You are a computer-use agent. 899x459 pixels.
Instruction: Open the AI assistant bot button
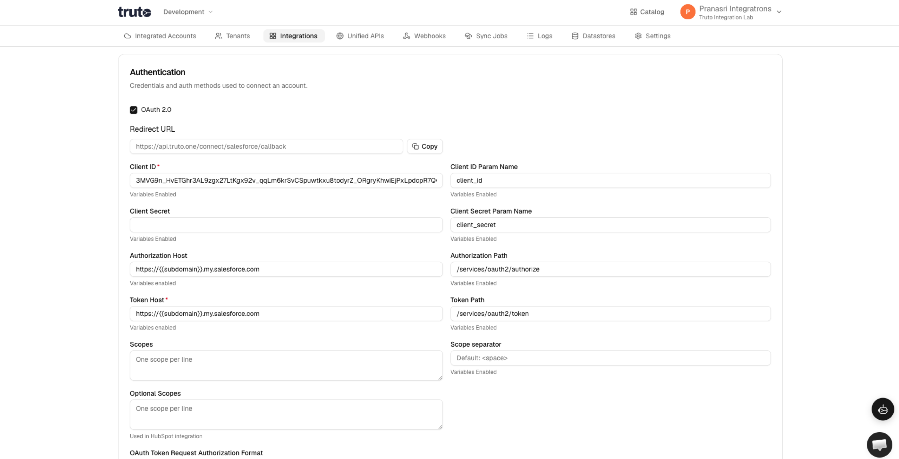(882, 409)
